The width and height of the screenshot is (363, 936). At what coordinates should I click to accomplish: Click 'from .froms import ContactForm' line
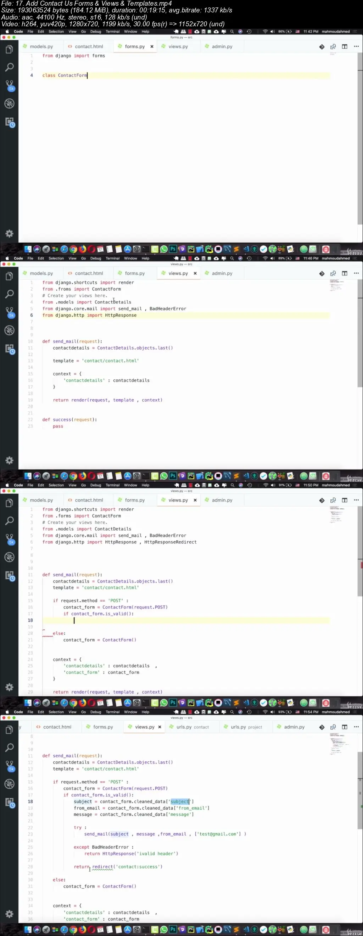(82, 289)
